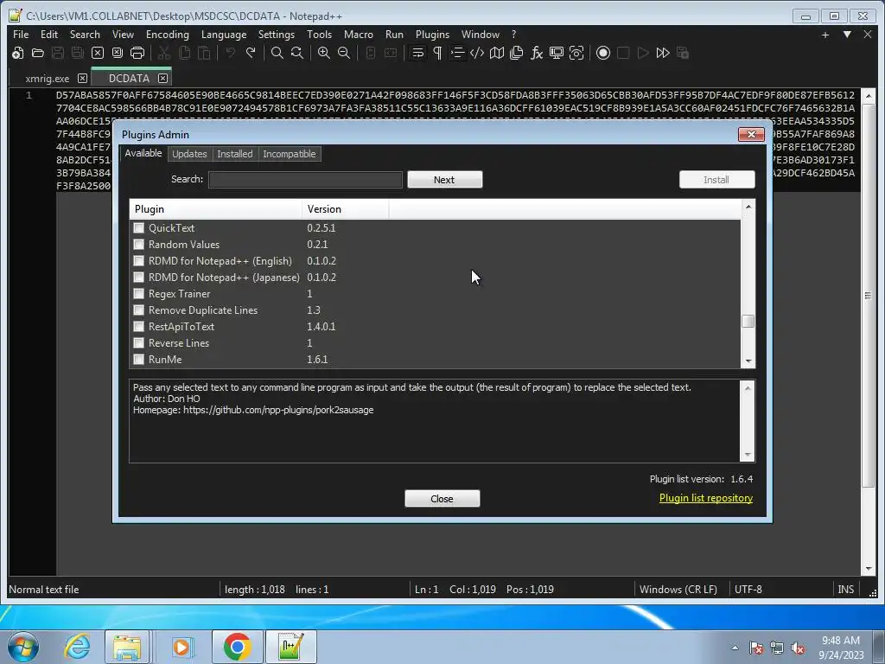Click the Windows (CR LF) status bar entry

click(x=678, y=590)
